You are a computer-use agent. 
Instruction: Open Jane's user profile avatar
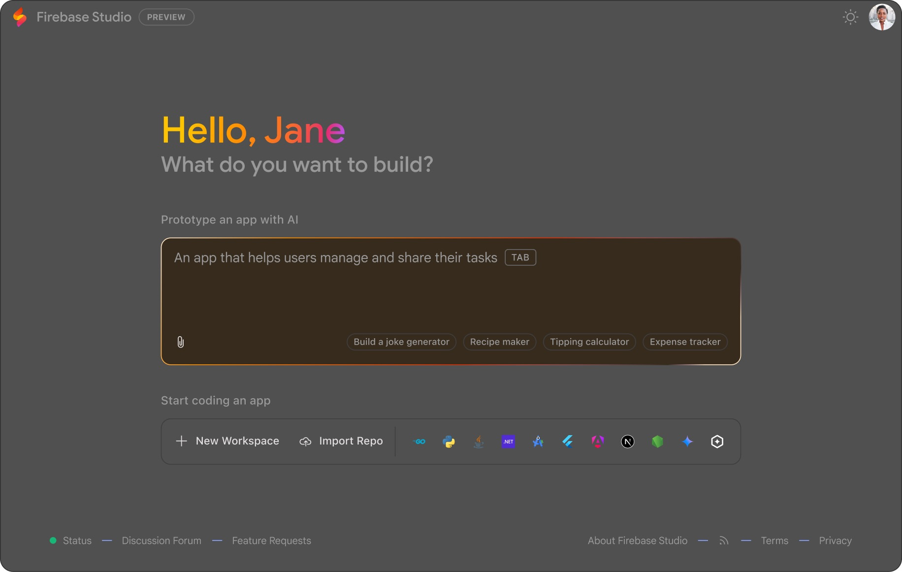[x=882, y=17]
